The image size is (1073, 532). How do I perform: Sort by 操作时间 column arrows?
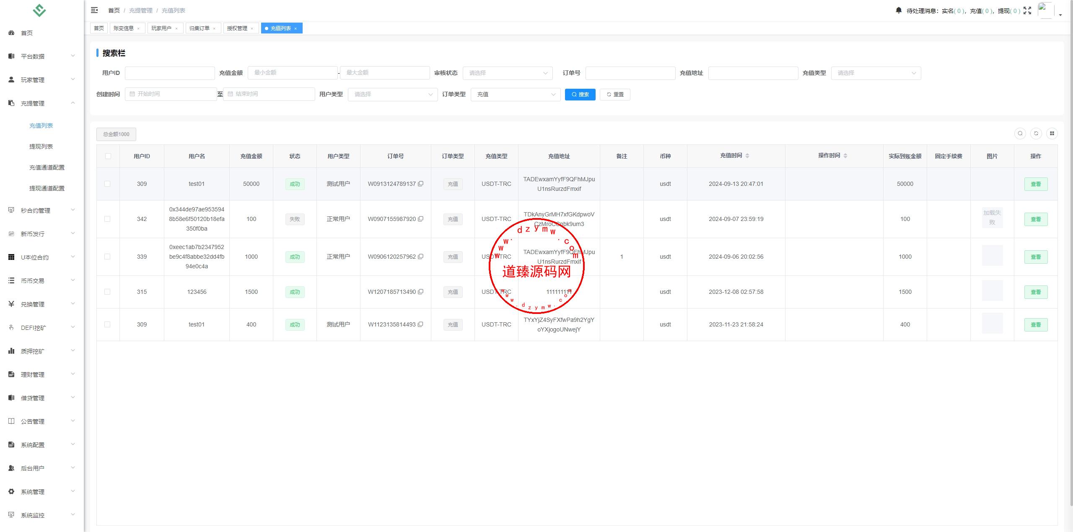pos(845,156)
